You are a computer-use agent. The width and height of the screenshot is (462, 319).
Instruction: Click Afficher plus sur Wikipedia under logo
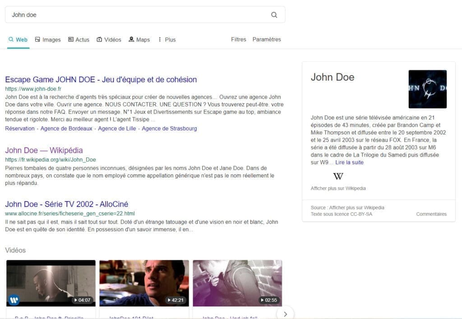(x=338, y=188)
